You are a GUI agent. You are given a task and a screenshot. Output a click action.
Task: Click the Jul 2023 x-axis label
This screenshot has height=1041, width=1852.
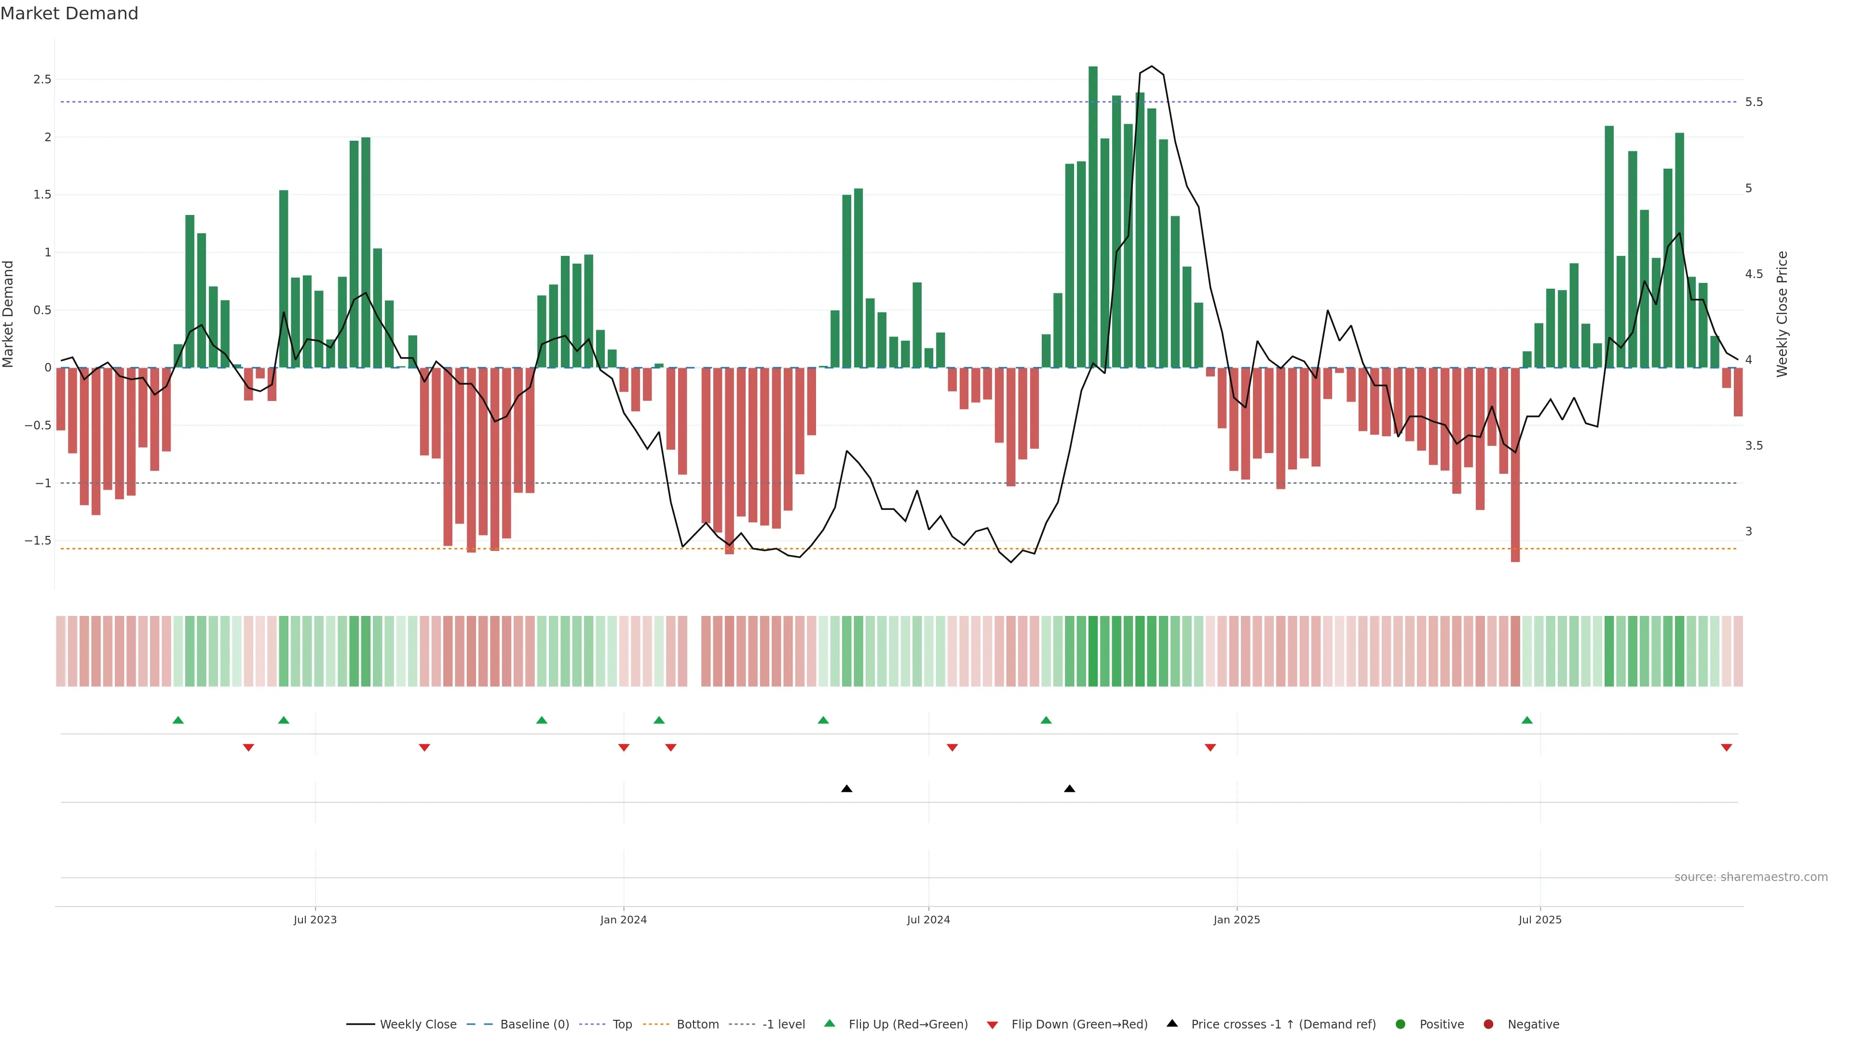pyautogui.click(x=315, y=921)
